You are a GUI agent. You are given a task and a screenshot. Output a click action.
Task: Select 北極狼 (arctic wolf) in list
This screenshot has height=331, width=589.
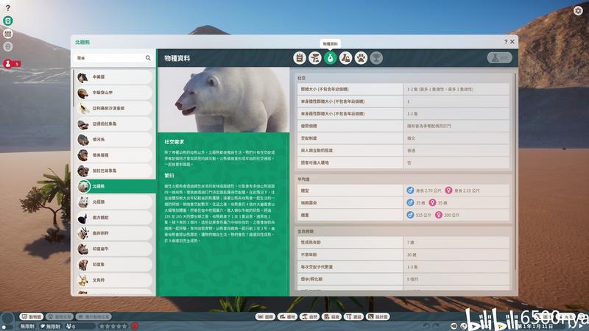(x=114, y=202)
